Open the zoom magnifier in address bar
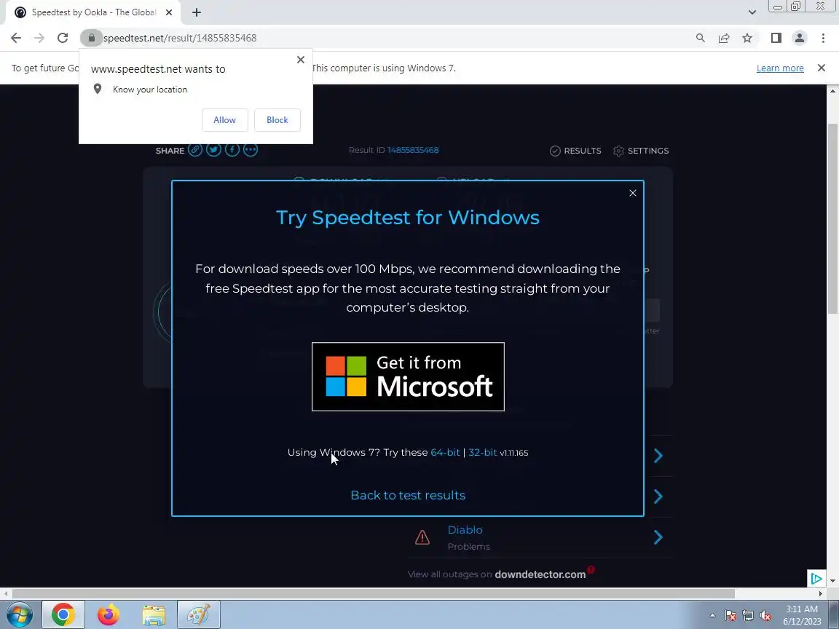 tap(701, 38)
